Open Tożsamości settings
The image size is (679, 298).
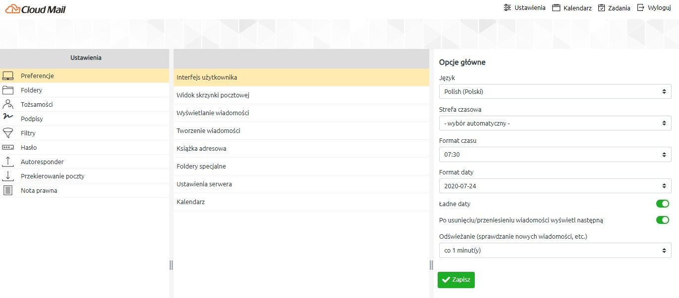[x=85, y=104]
